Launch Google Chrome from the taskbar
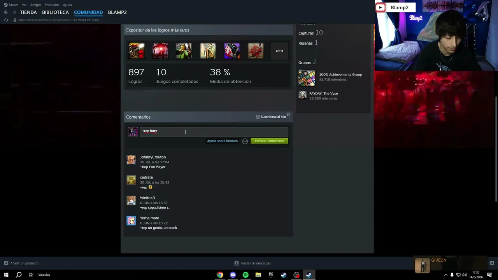The width and height of the screenshot is (498, 280). point(220,275)
